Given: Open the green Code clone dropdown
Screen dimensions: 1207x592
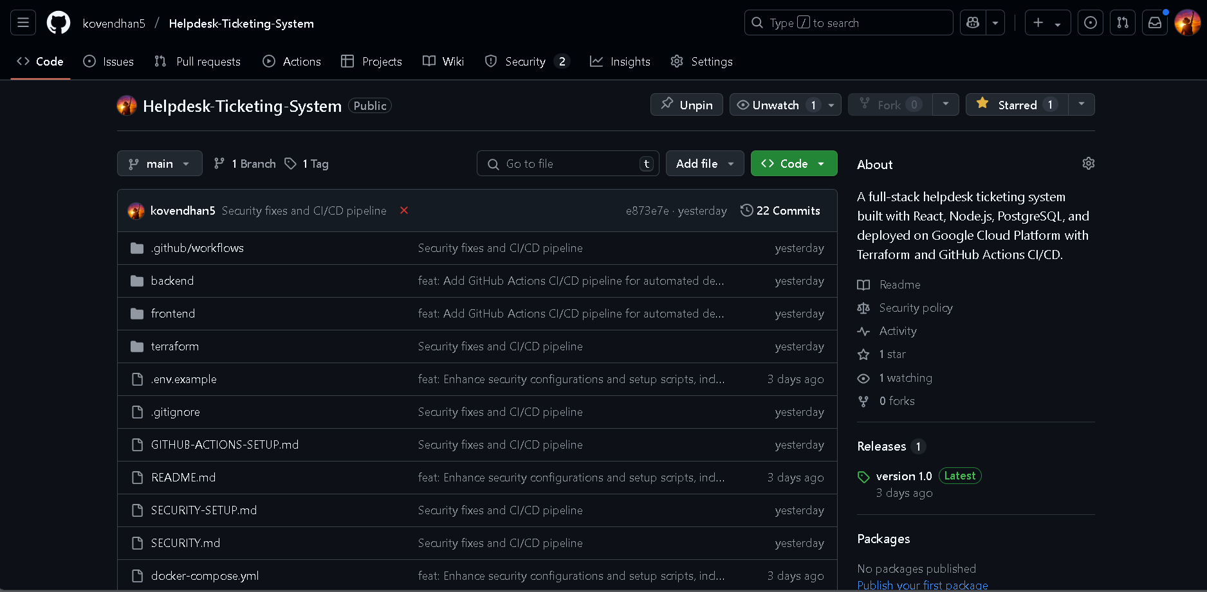Looking at the screenshot, I should pyautogui.click(x=794, y=164).
